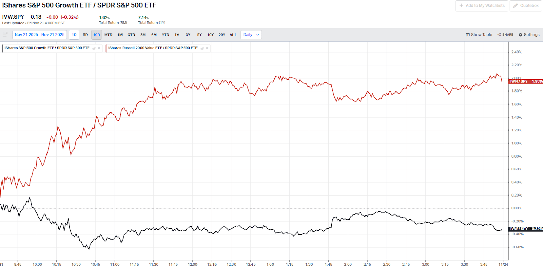This screenshot has height=267, width=543.
Task: Select the 10D range button
Action: (x=97, y=35)
